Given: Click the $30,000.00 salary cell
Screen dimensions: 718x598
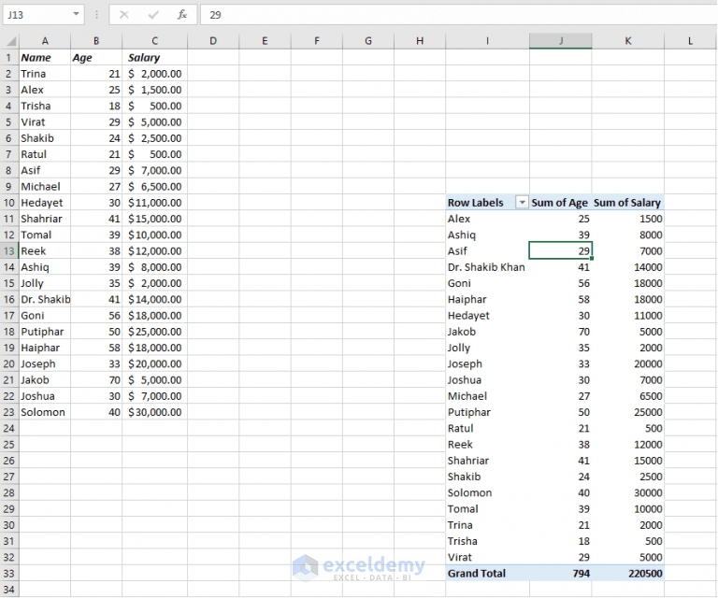Looking at the screenshot, I should click(155, 412).
